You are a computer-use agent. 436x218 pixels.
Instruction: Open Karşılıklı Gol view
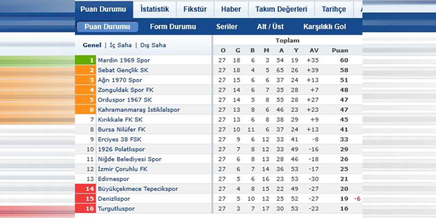tap(324, 27)
